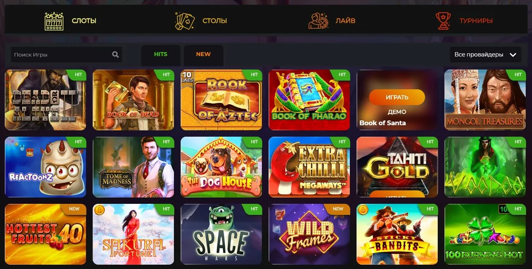Click the ИГРАТЬ button on Book of Santa

(397, 97)
